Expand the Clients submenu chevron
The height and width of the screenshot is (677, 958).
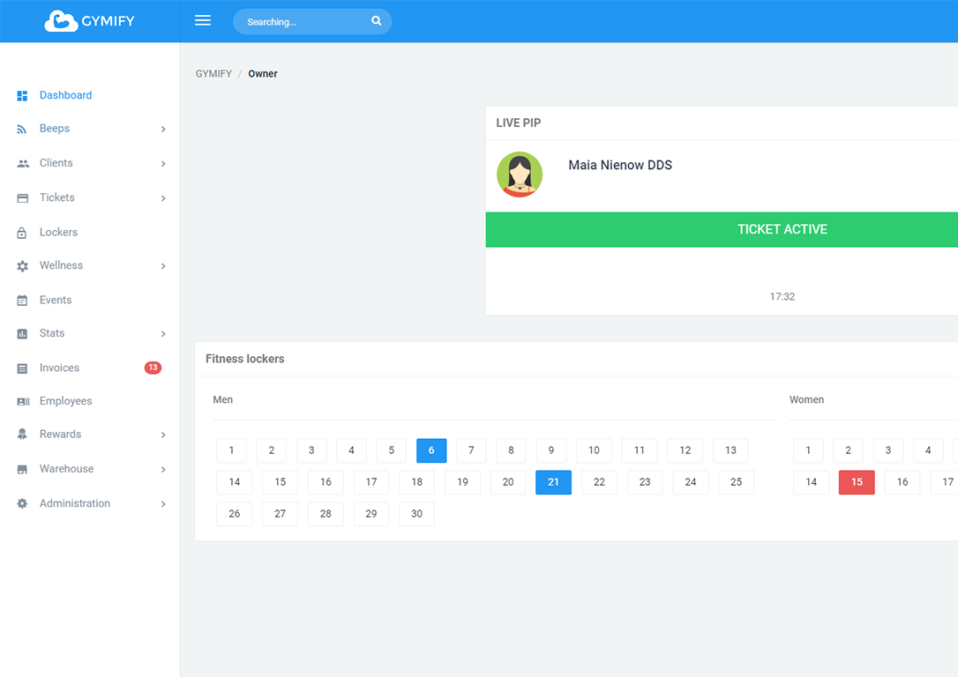(x=163, y=164)
